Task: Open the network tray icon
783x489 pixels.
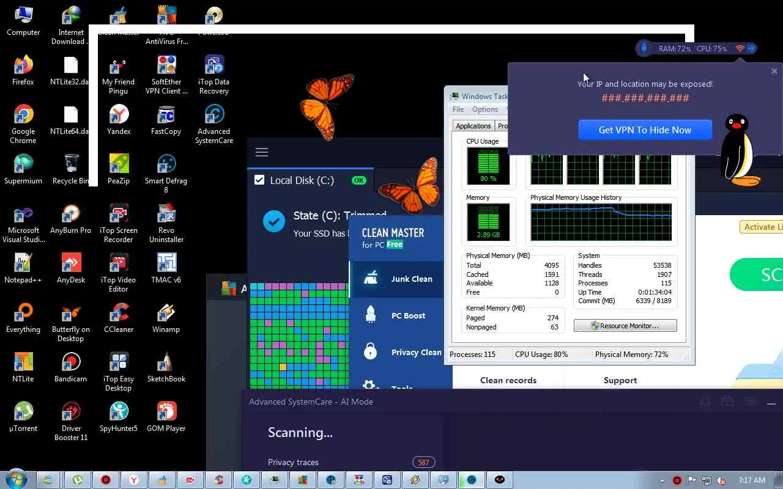Action: click(707, 480)
